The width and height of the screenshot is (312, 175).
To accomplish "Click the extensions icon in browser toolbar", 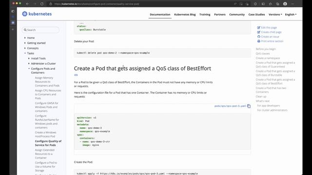I will pyautogui.click(x=255, y=4).
